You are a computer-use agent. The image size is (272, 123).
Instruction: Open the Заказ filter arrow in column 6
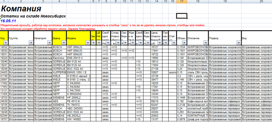(93, 43)
